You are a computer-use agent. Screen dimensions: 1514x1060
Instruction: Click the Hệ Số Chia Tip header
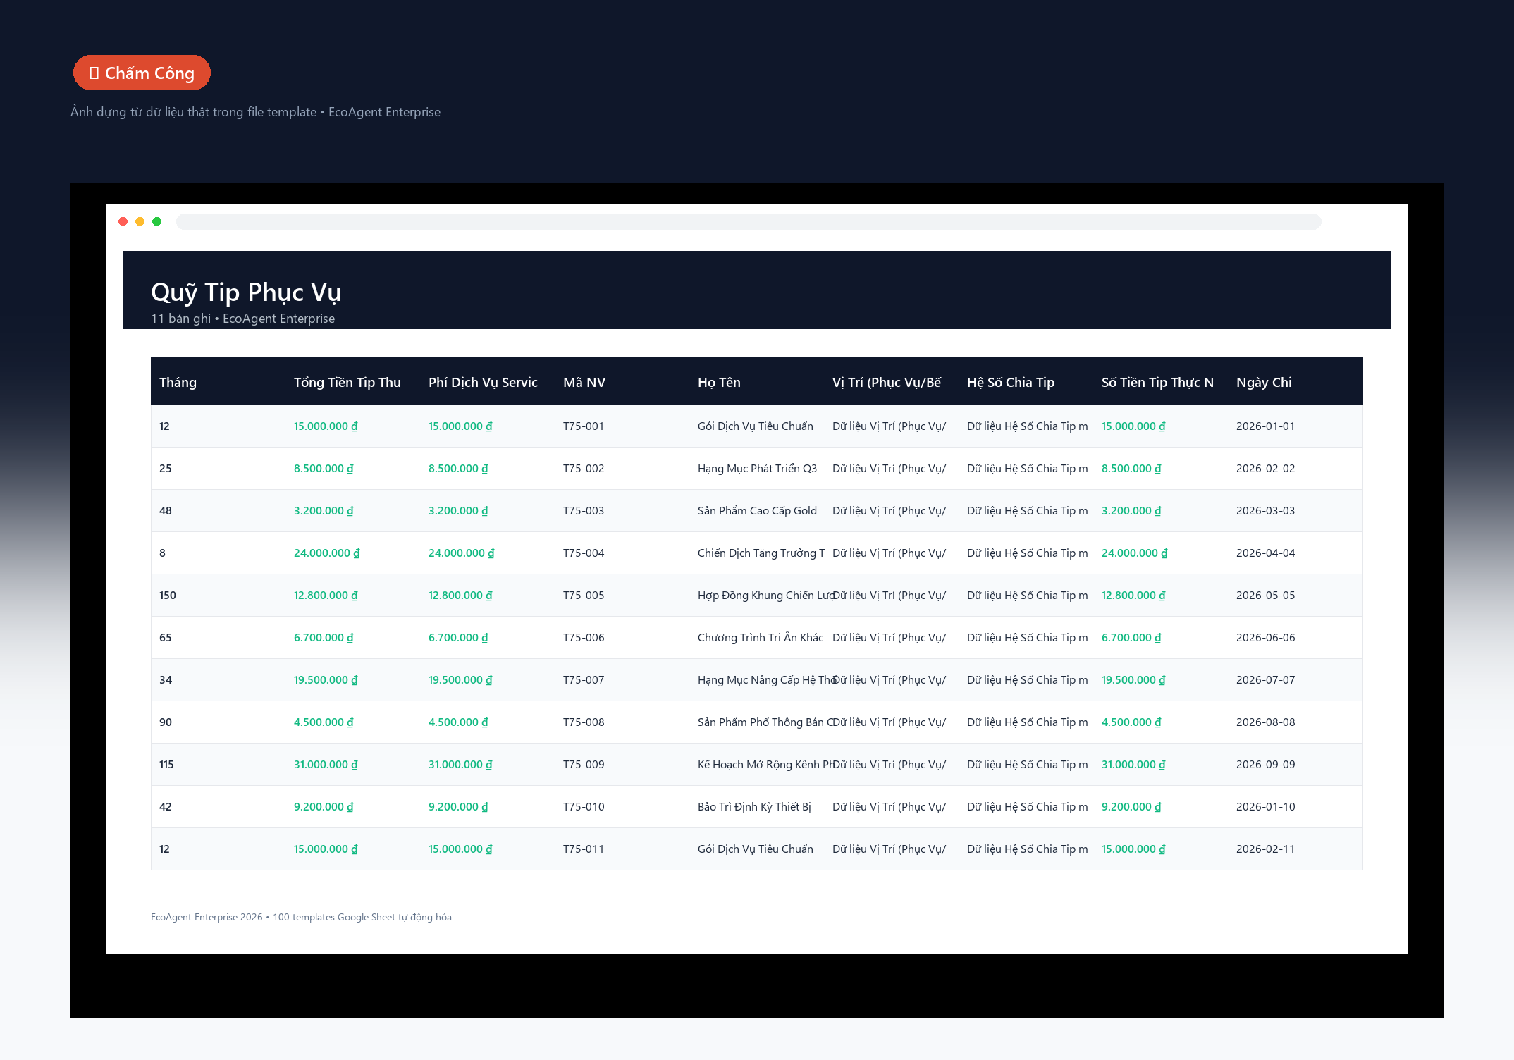pos(1011,382)
